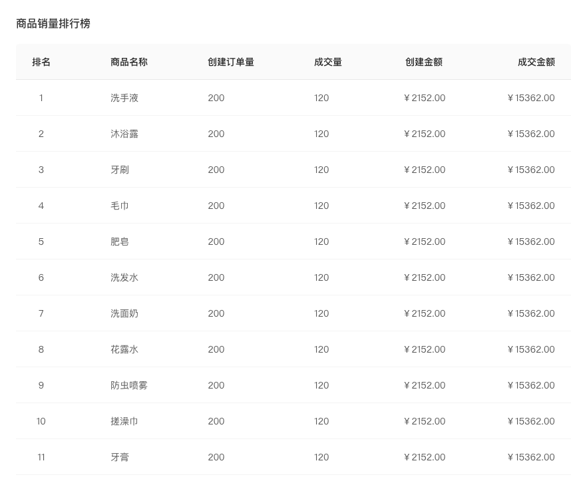The image size is (587, 497).
Task: Select the 沐浴露 product name
Action: pos(124,134)
